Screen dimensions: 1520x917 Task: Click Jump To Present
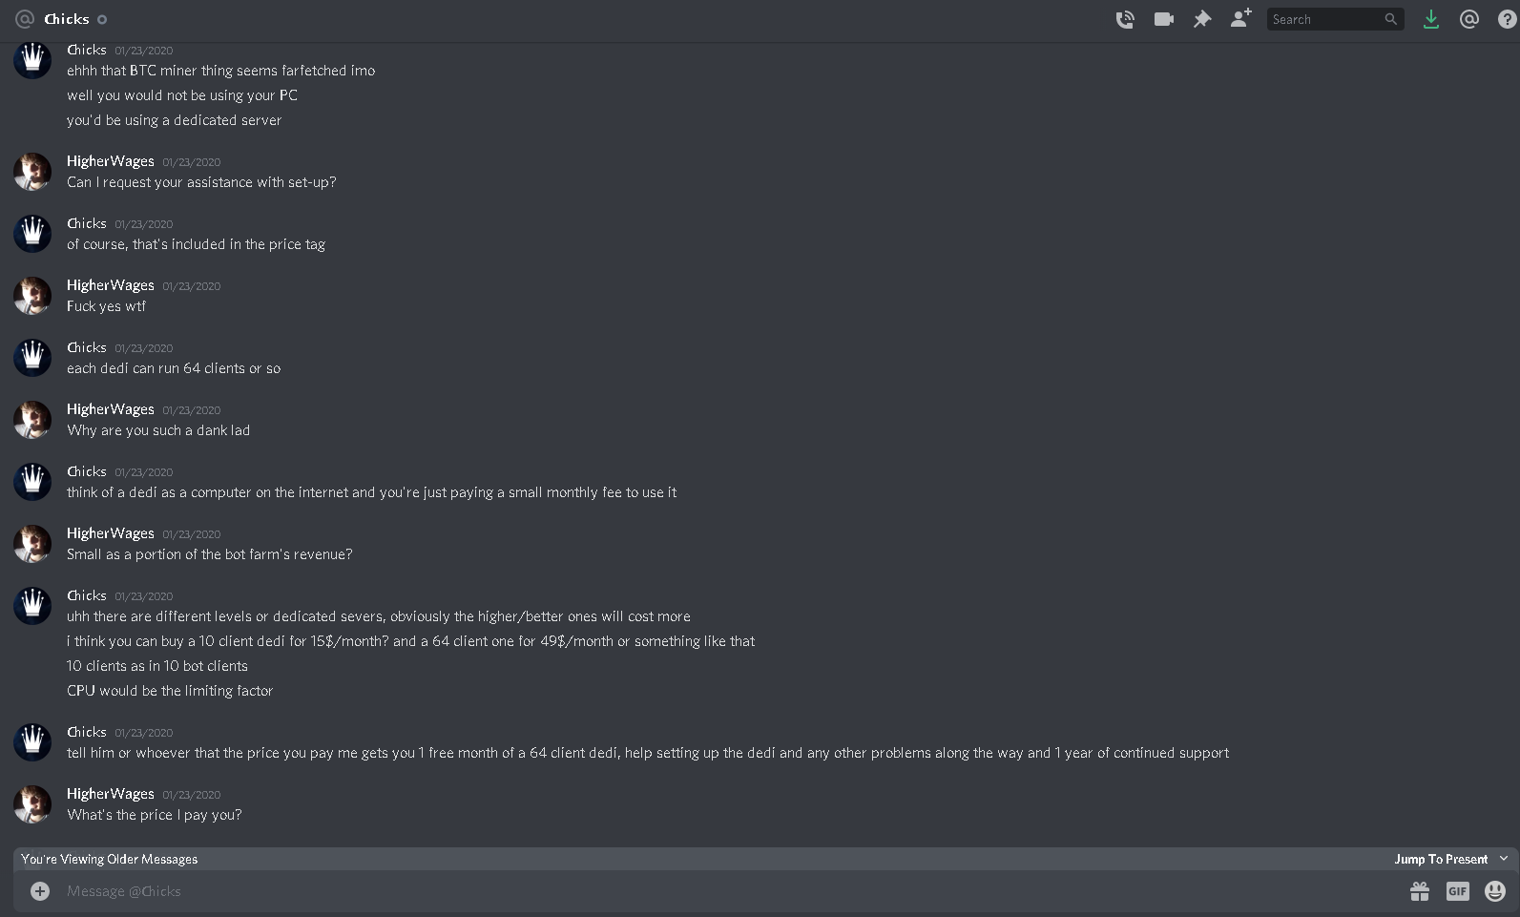coord(1441,859)
